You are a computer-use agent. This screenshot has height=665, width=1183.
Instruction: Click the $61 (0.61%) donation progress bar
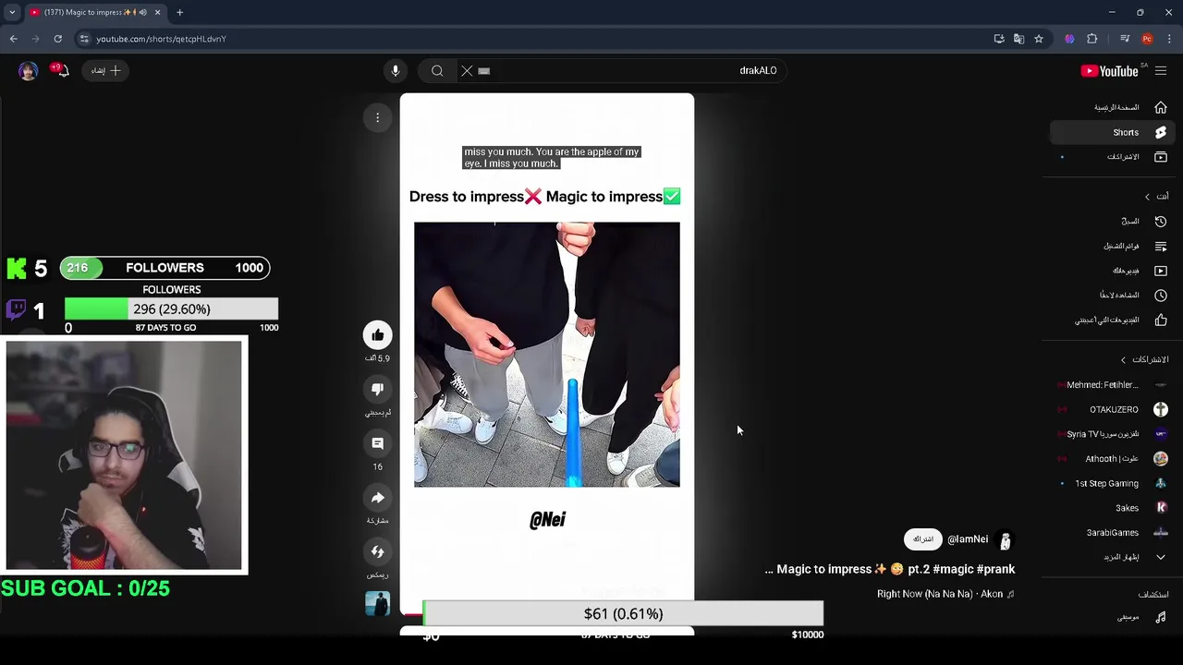[x=623, y=613]
